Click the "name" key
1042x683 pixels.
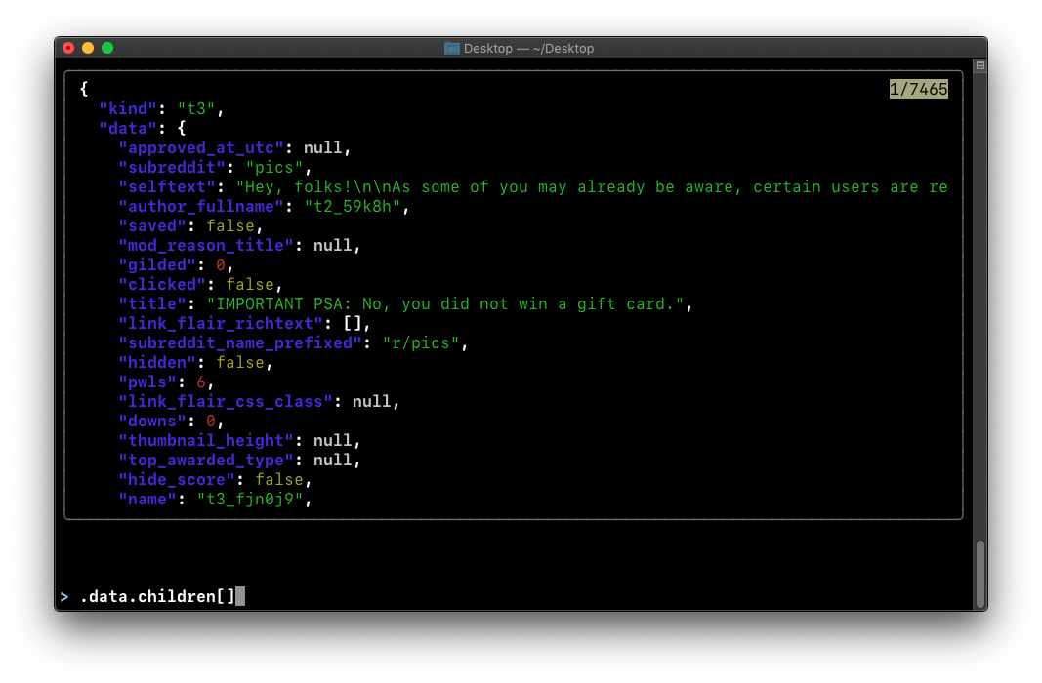(147, 500)
